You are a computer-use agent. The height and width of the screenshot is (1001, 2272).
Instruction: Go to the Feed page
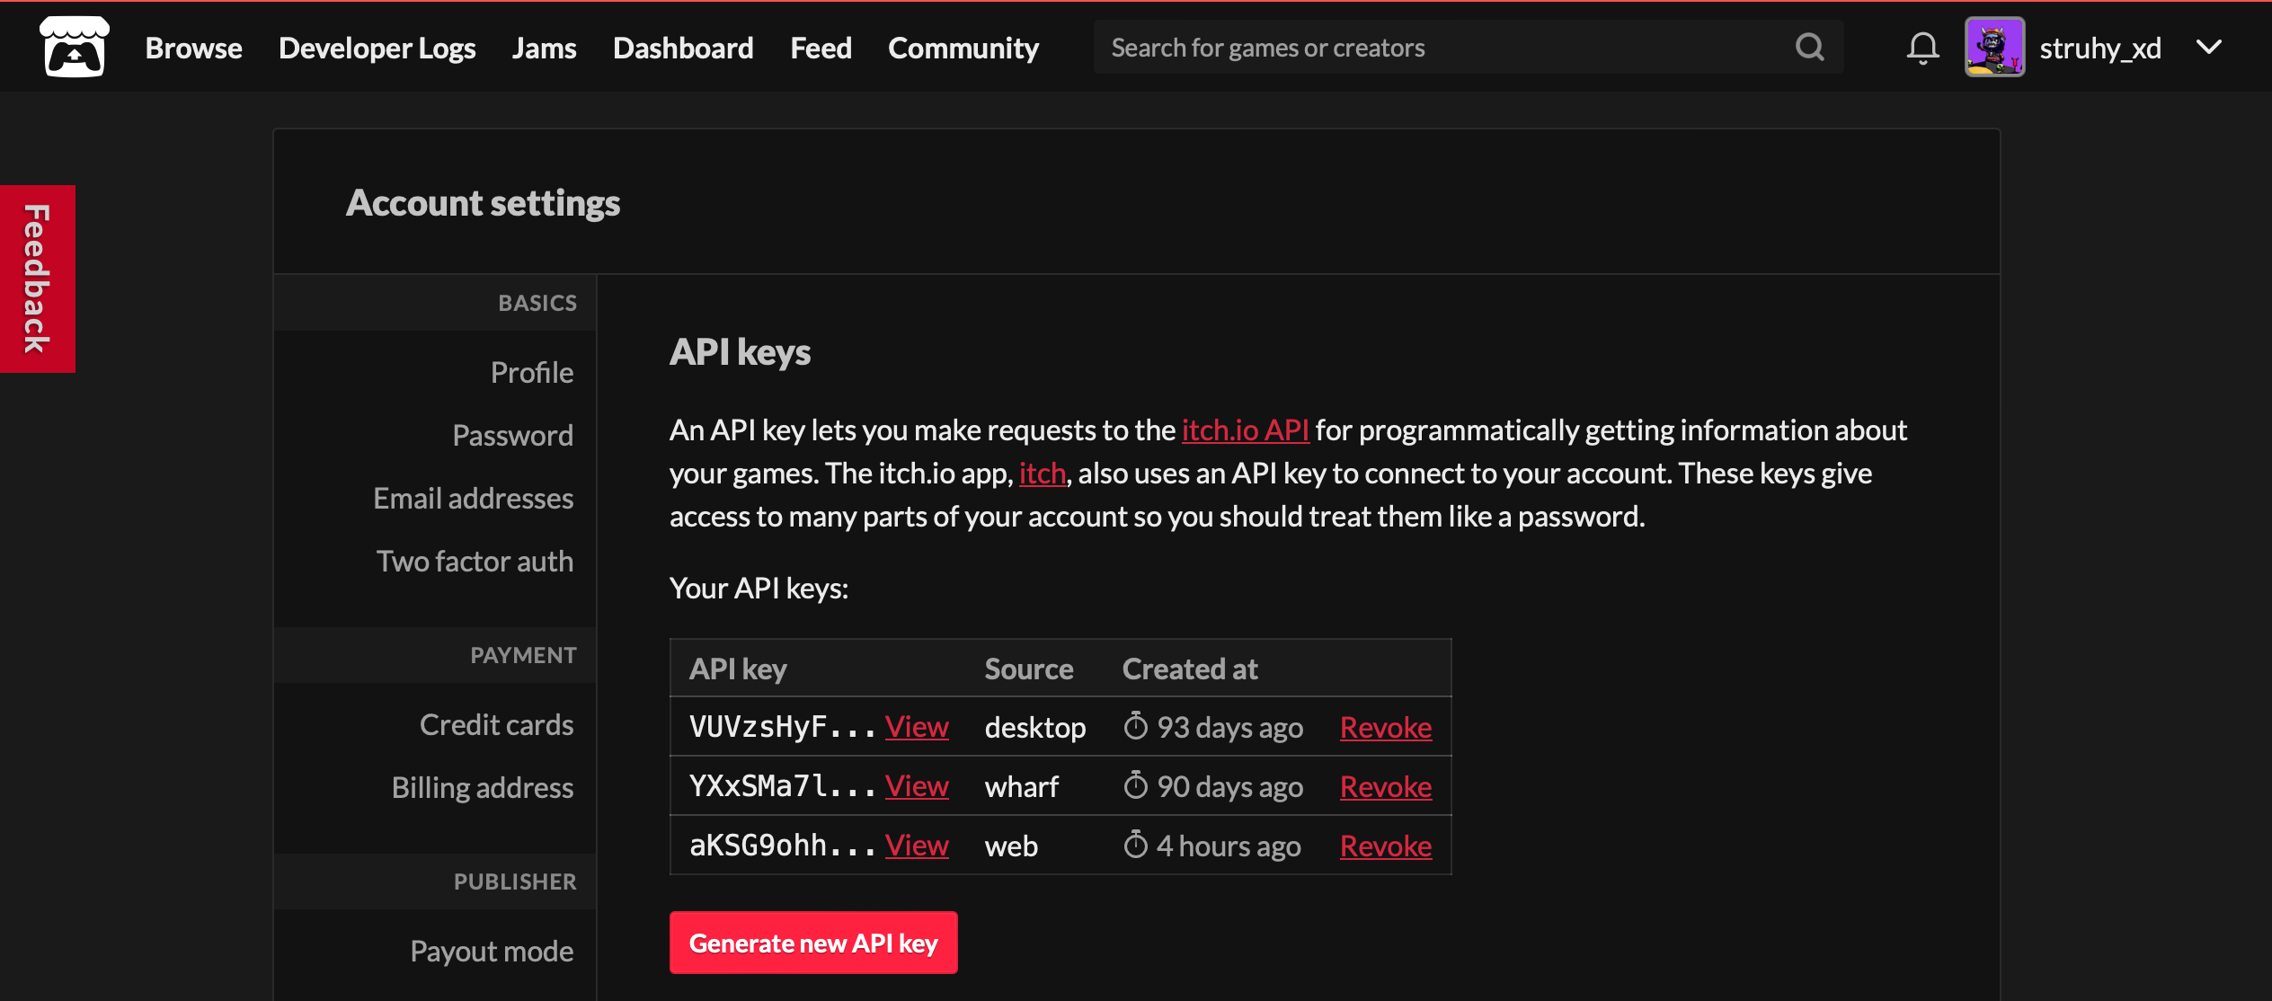click(x=821, y=48)
